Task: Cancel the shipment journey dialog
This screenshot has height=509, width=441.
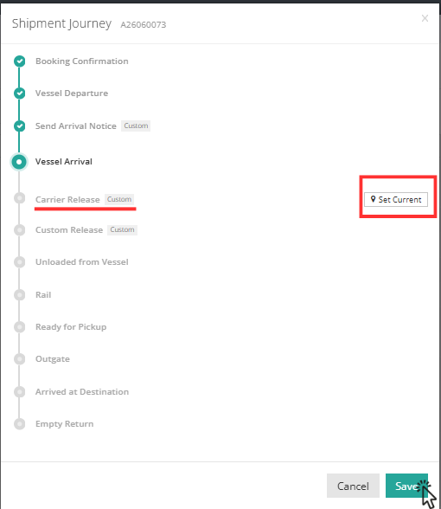Action: [x=353, y=486]
